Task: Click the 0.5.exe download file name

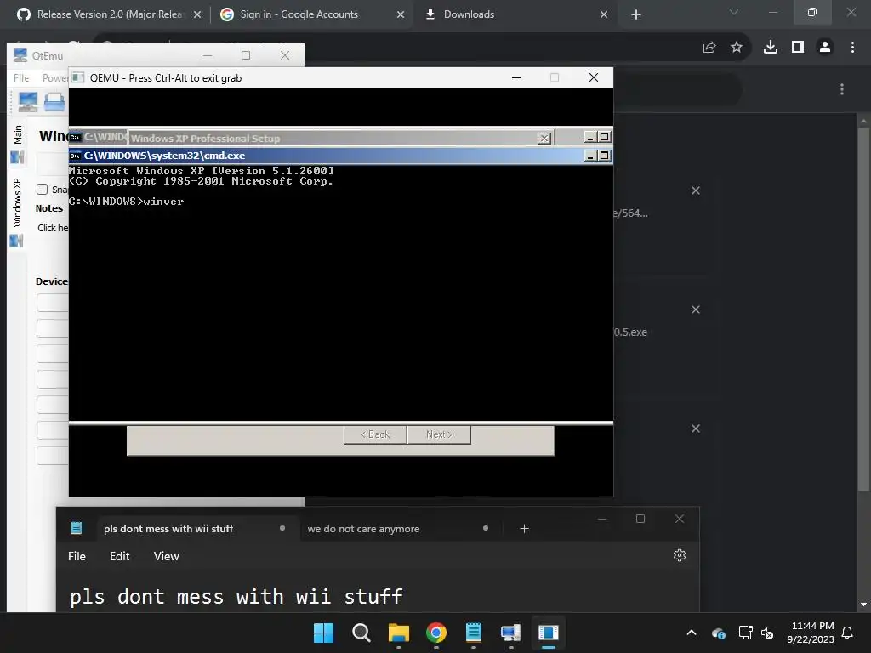Action: 630,332
